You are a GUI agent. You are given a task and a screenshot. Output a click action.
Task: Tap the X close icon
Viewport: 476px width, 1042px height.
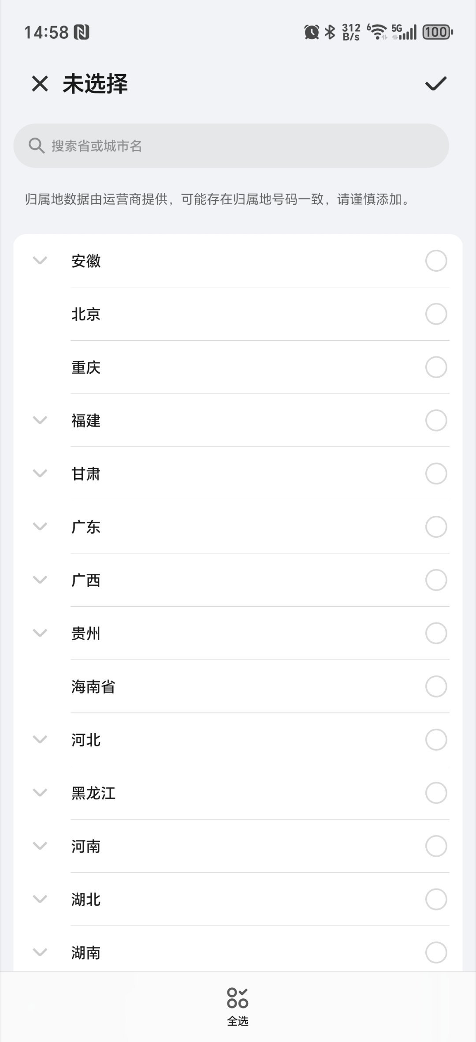pos(40,83)
